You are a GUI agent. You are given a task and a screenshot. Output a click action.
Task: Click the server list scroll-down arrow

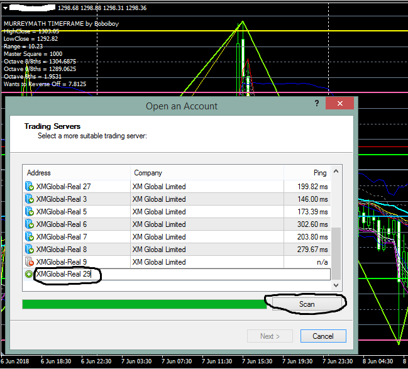(336, 285)
